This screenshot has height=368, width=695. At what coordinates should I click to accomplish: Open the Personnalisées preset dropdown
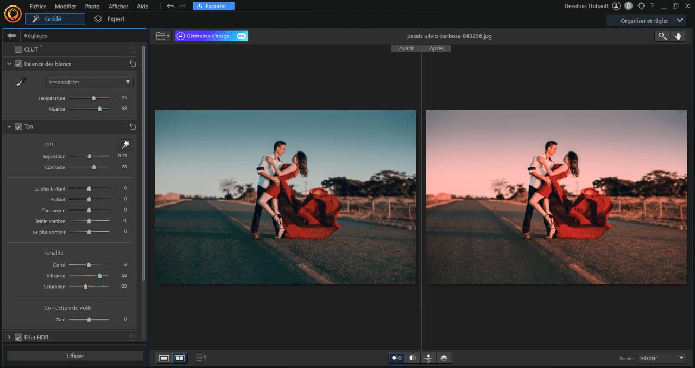(89, 81)
